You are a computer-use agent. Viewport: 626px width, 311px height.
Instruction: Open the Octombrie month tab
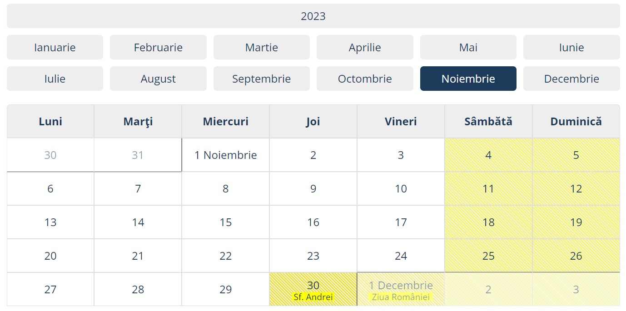point(365,79)
